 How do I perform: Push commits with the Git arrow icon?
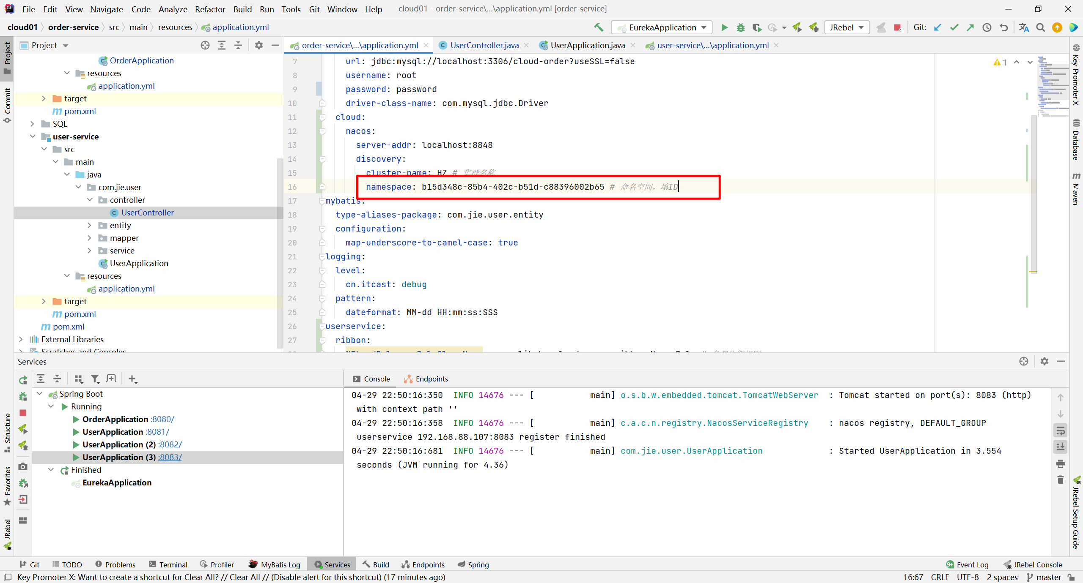pyautogui.click(x=970, y=27)
